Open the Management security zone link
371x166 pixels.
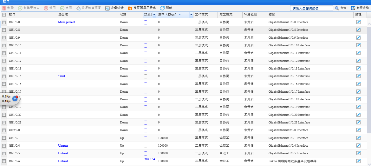pyautogui.click(x=67, y=22)
